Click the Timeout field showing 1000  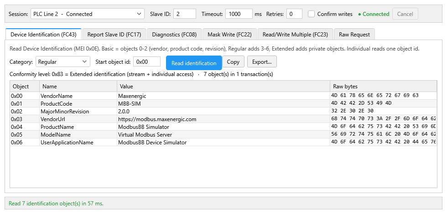(239, 14)
